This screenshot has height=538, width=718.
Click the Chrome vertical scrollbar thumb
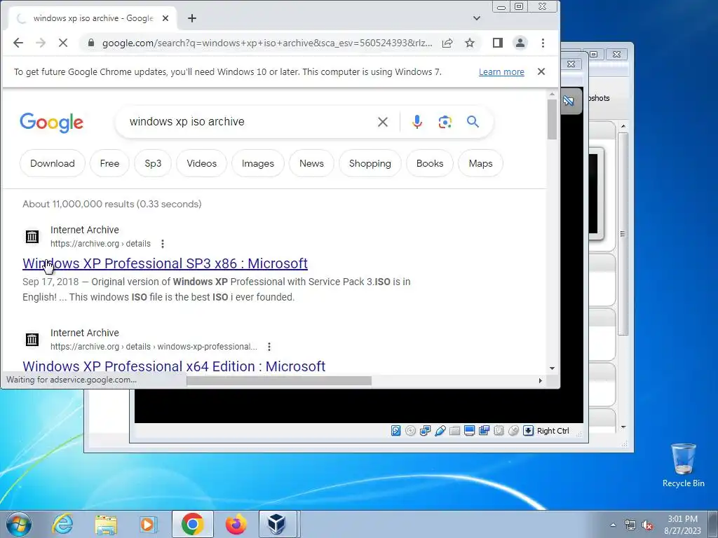[552, 120]
